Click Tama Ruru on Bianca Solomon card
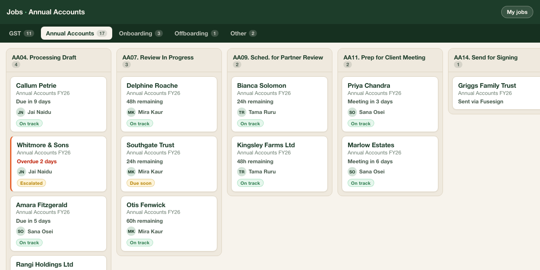The image size is (540, 270). (262, 112)
